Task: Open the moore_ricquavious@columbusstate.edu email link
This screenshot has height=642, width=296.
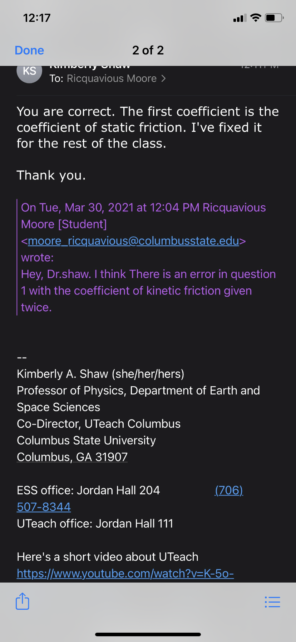Action: [133, 241]
